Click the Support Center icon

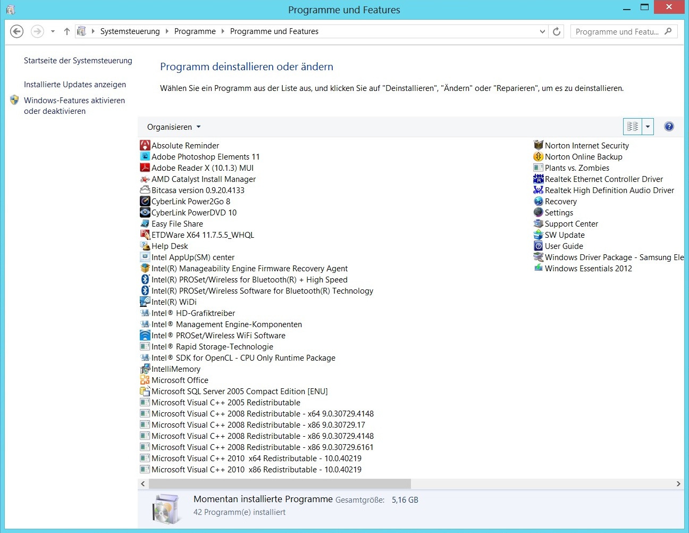[x=539, y=223]
